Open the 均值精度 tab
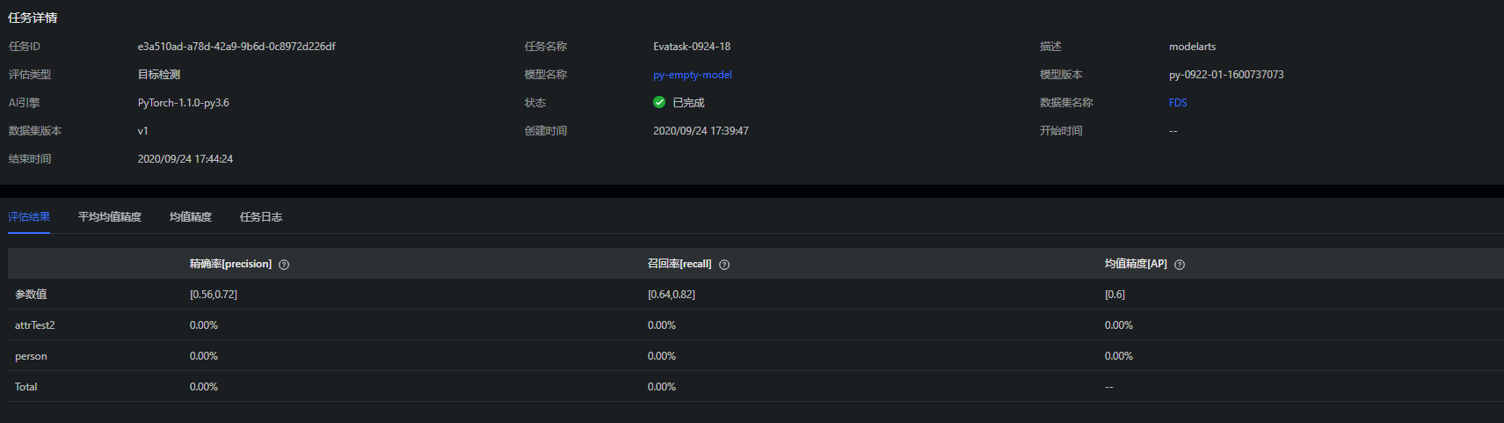The image size is (1504, 423). click(191, 217)
